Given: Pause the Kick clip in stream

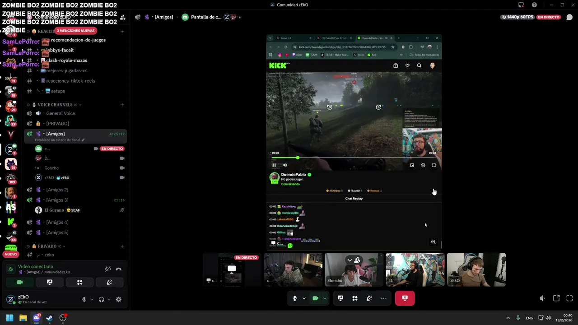Looking at the screenshot, I should (x=274, y=165).
